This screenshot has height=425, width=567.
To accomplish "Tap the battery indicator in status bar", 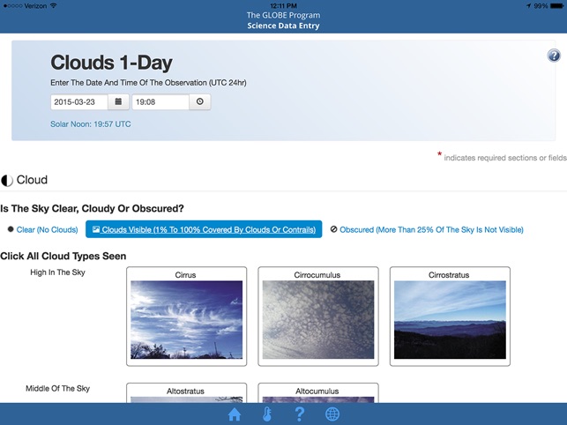I will [x=556, y=6].
